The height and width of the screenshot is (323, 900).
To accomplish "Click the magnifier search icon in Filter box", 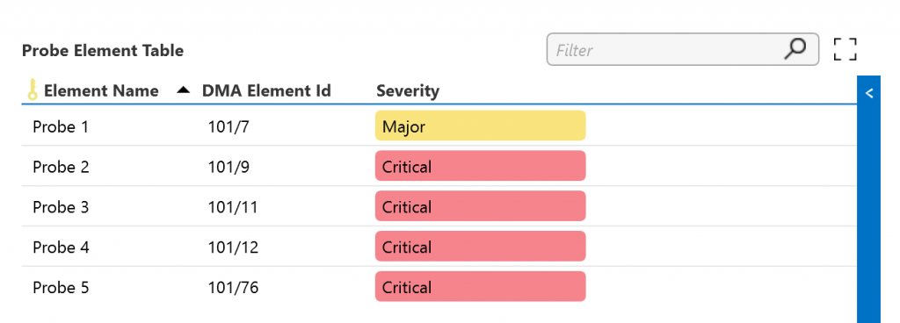I will (795, 49).
